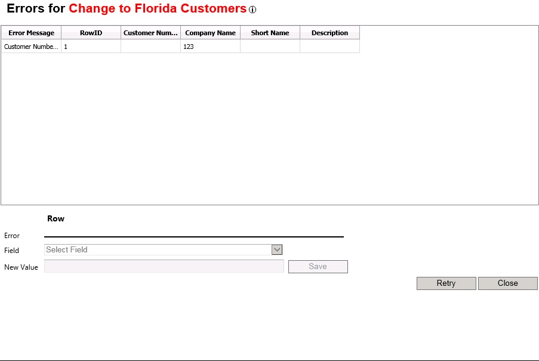
Task: Click the red 'Change to Florida Customers' title
Action: (x=158, y=8)
